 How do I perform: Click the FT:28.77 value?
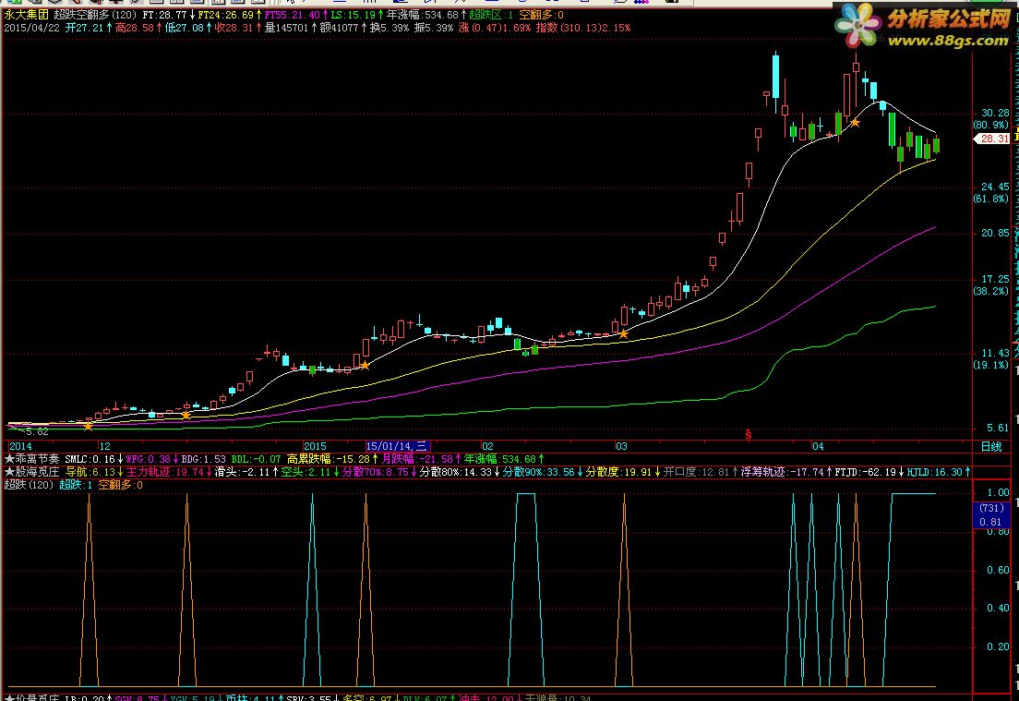click(x=164, y=14)
